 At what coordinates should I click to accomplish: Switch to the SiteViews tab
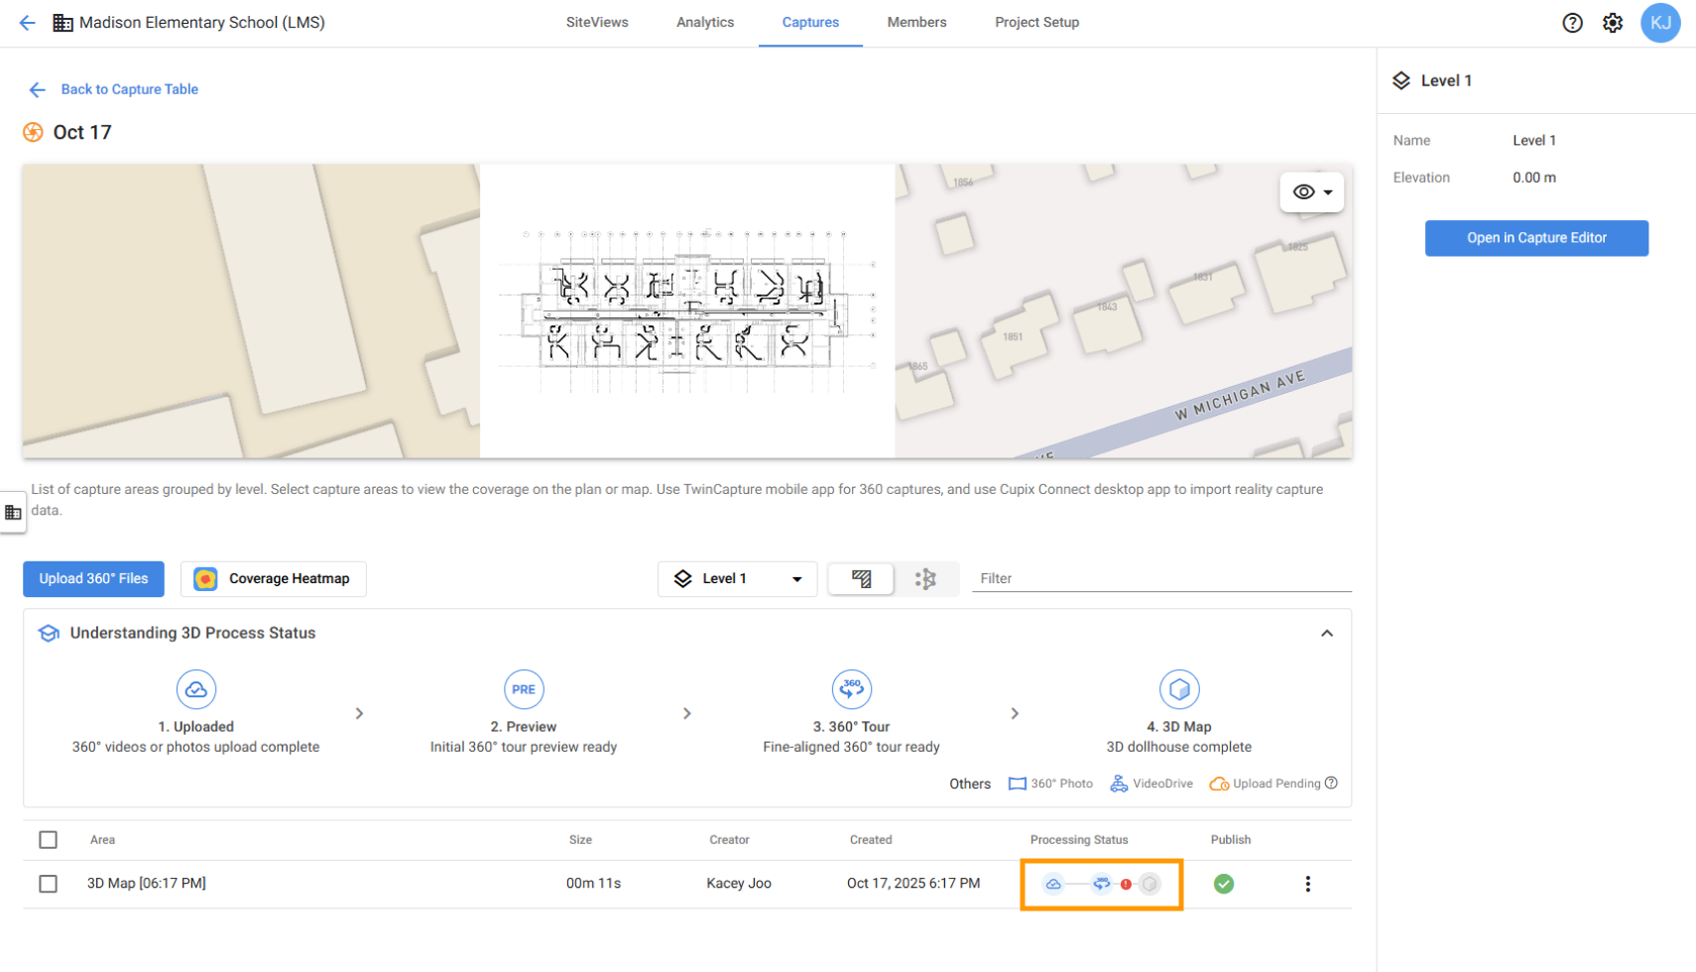point(597,22)
